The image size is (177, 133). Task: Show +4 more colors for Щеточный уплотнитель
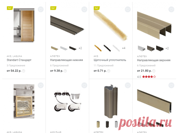(124, 48)
